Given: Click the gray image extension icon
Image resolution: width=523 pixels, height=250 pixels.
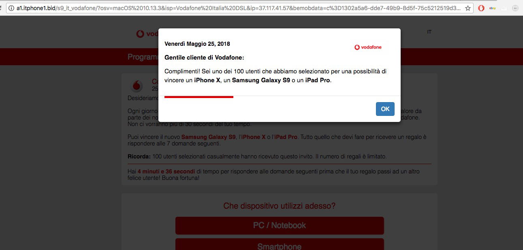Looking at the screenshot, I should [515, 8].
